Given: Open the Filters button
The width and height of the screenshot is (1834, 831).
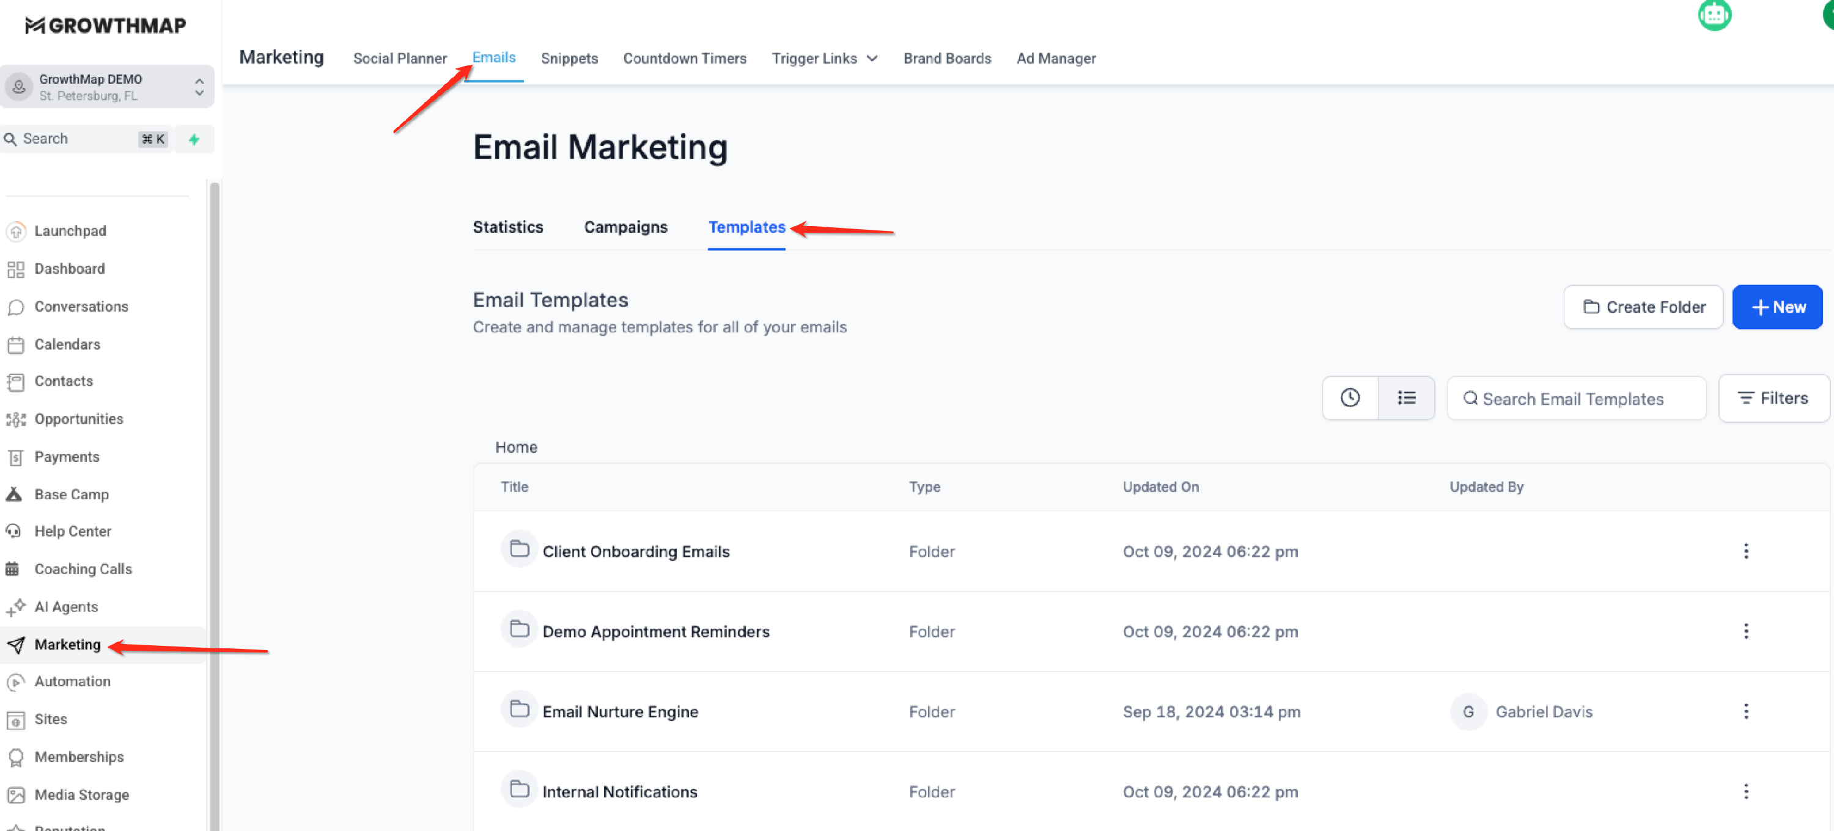Looking at the screenshot, I should coord(1773,398).
